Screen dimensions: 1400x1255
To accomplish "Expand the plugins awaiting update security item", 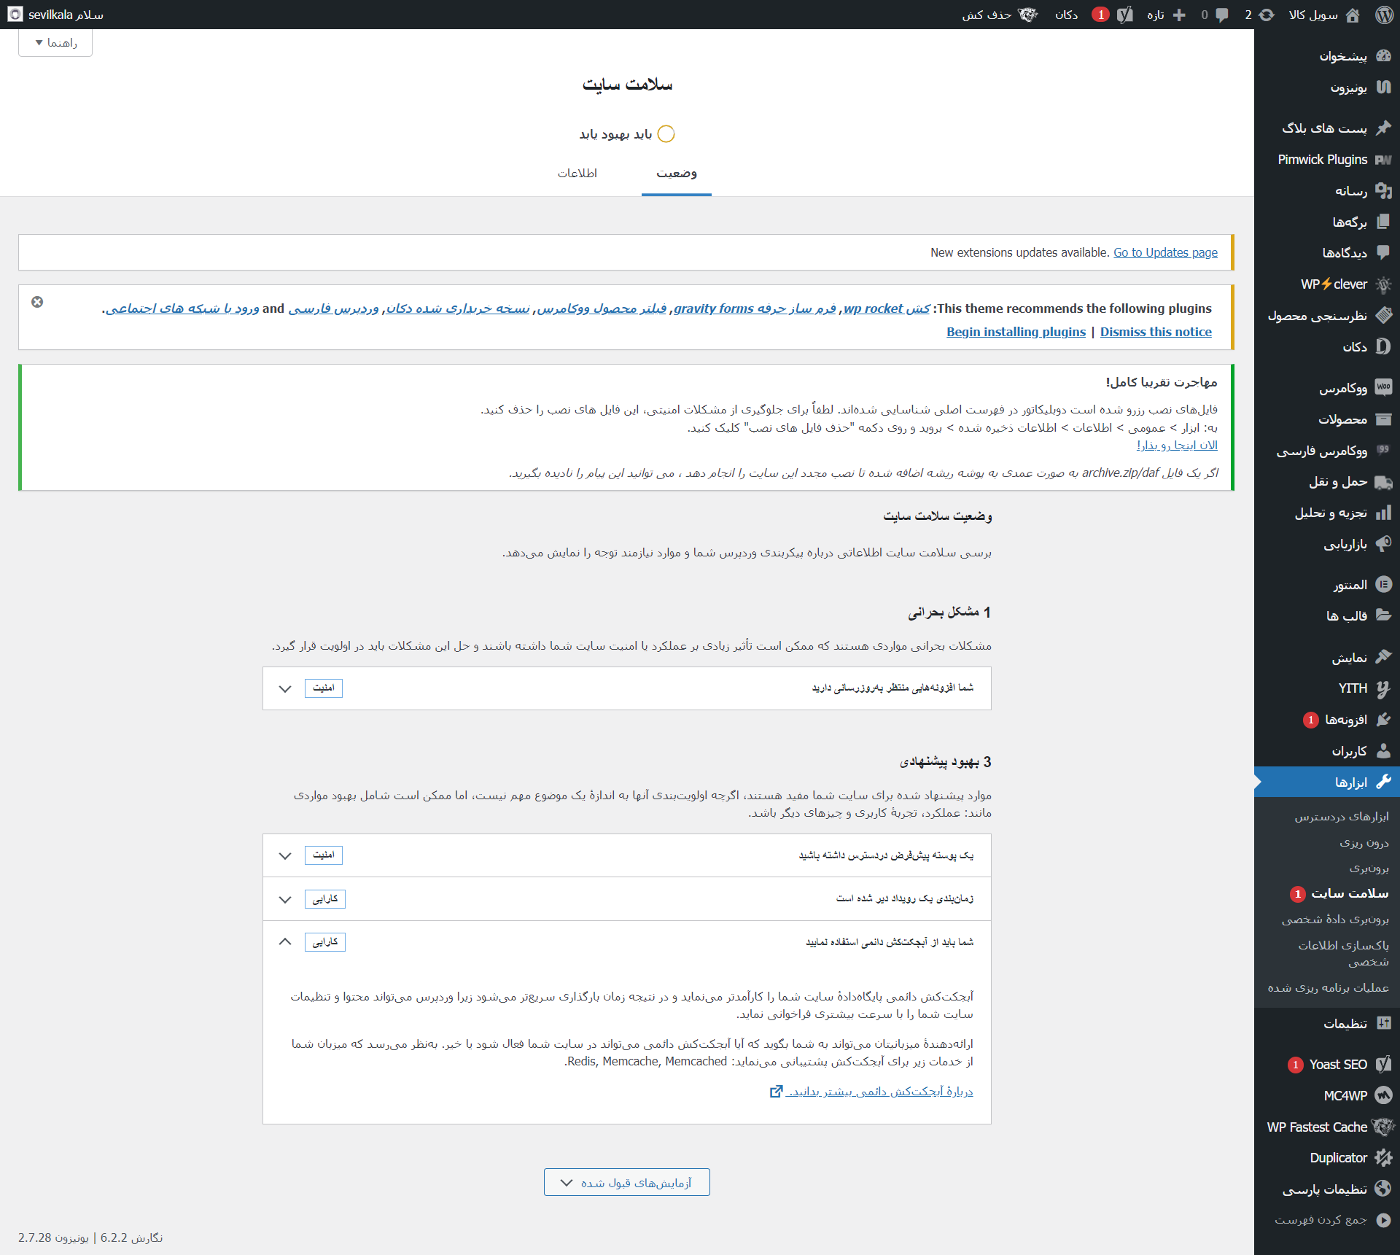I will [x=285, y=688].
